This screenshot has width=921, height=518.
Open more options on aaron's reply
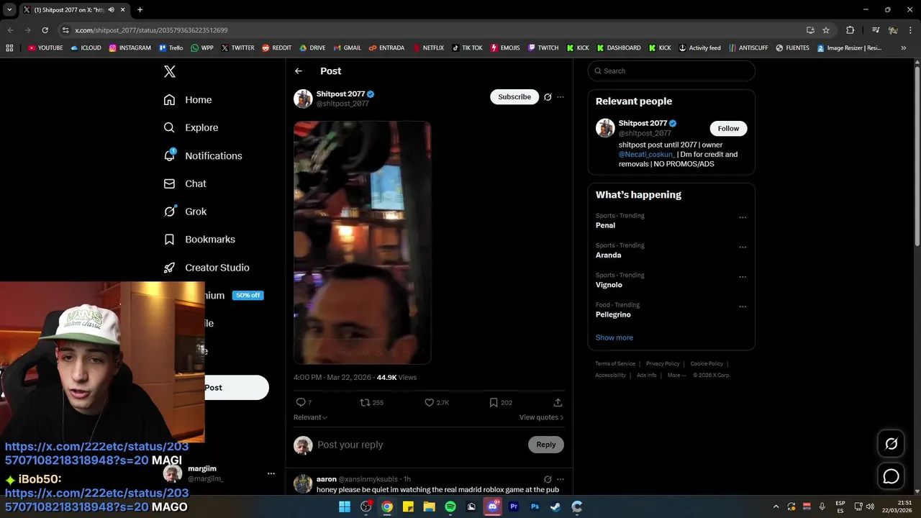click(561, 479)
